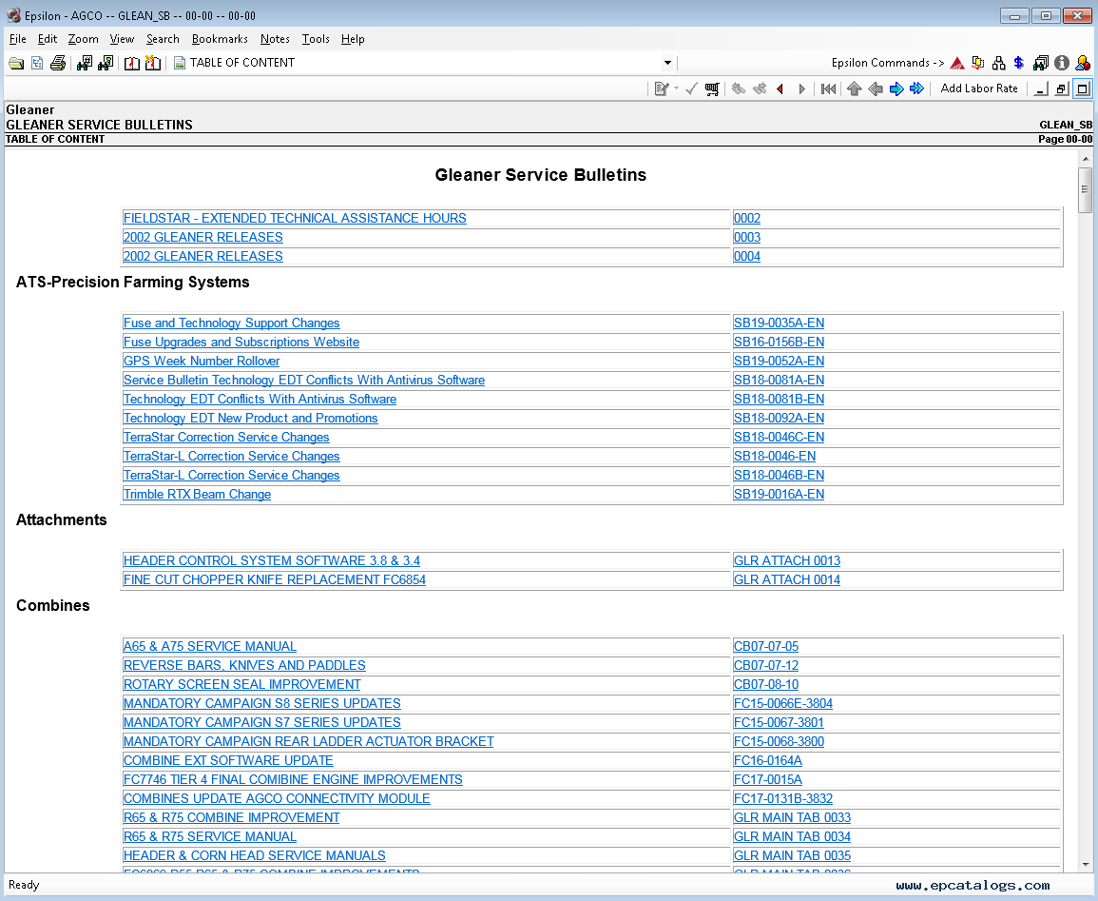
Task: Open HEADER CONTROL SYSTEM SOFTWARE 3.8 & 3.4
Action: click(272, 561)
